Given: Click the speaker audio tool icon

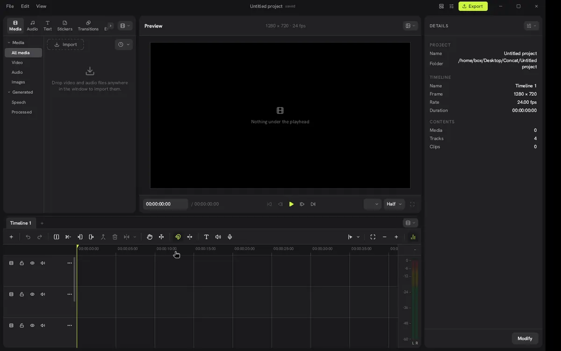Looking at the screenshot, I should [218, 237].
